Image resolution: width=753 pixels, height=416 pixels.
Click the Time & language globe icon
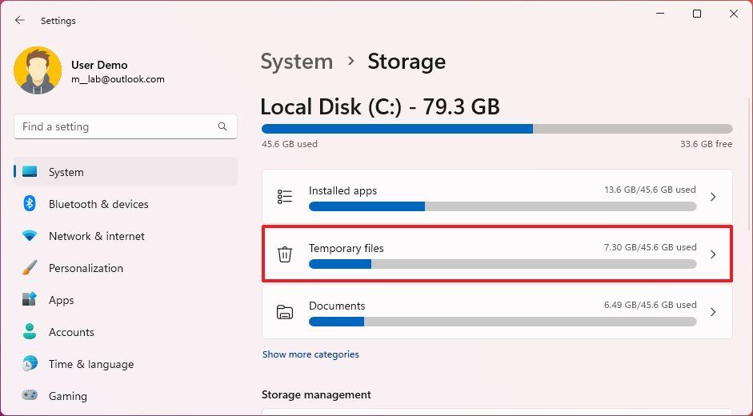click(x=30, y=364)
